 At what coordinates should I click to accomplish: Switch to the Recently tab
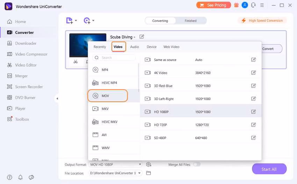(100, 47)
